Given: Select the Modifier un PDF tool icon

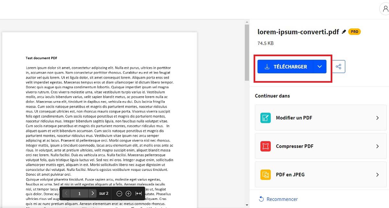Looking at the screenshot, I should point(265,118).
